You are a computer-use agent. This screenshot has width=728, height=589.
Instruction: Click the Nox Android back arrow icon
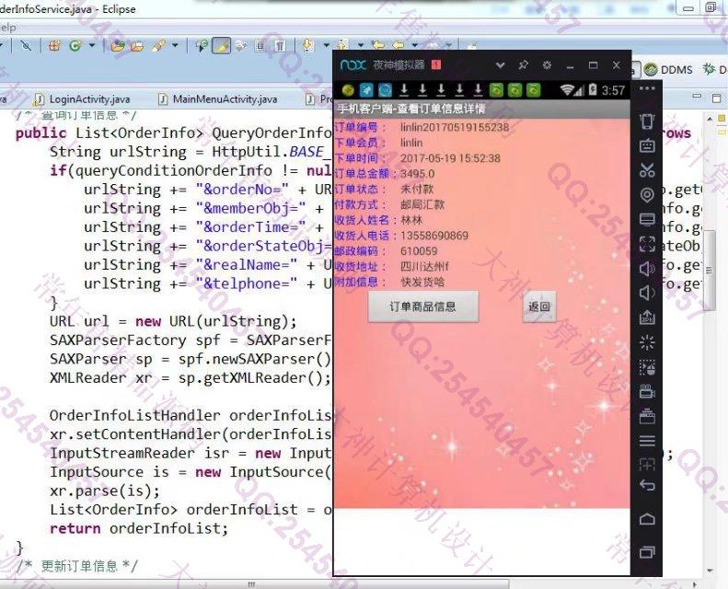tap(647, 486)
